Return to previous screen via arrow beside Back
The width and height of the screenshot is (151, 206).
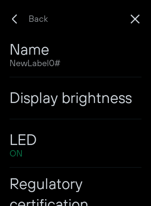pos(14,19)
